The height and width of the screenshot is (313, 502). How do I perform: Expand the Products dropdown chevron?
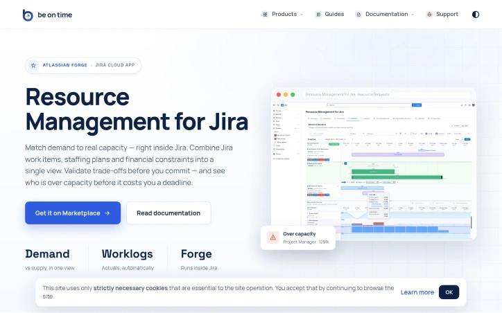(301, 15)
